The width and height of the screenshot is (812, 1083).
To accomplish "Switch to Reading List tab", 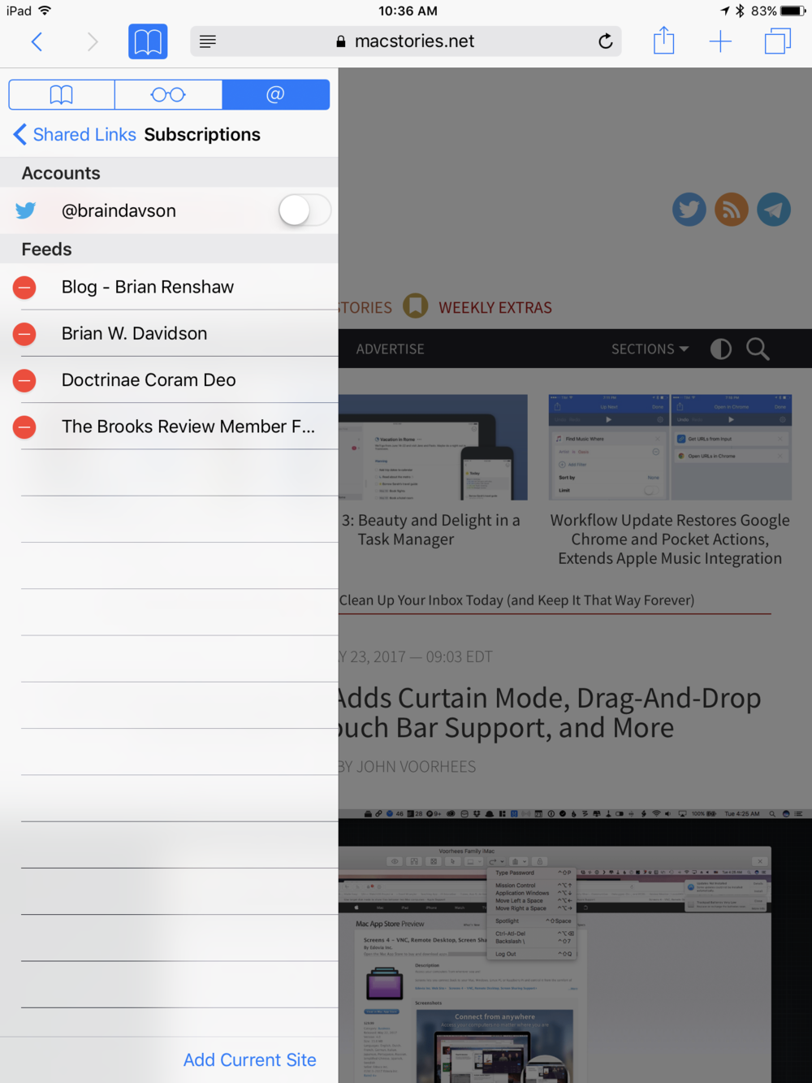I will click(x=168, y=95).
